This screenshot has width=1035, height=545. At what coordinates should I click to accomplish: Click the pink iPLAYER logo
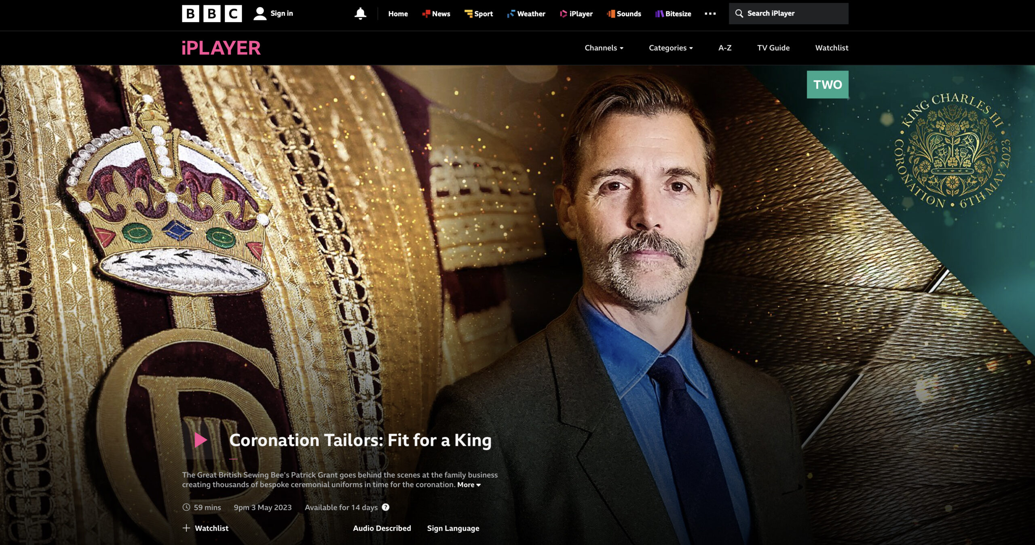221,48
